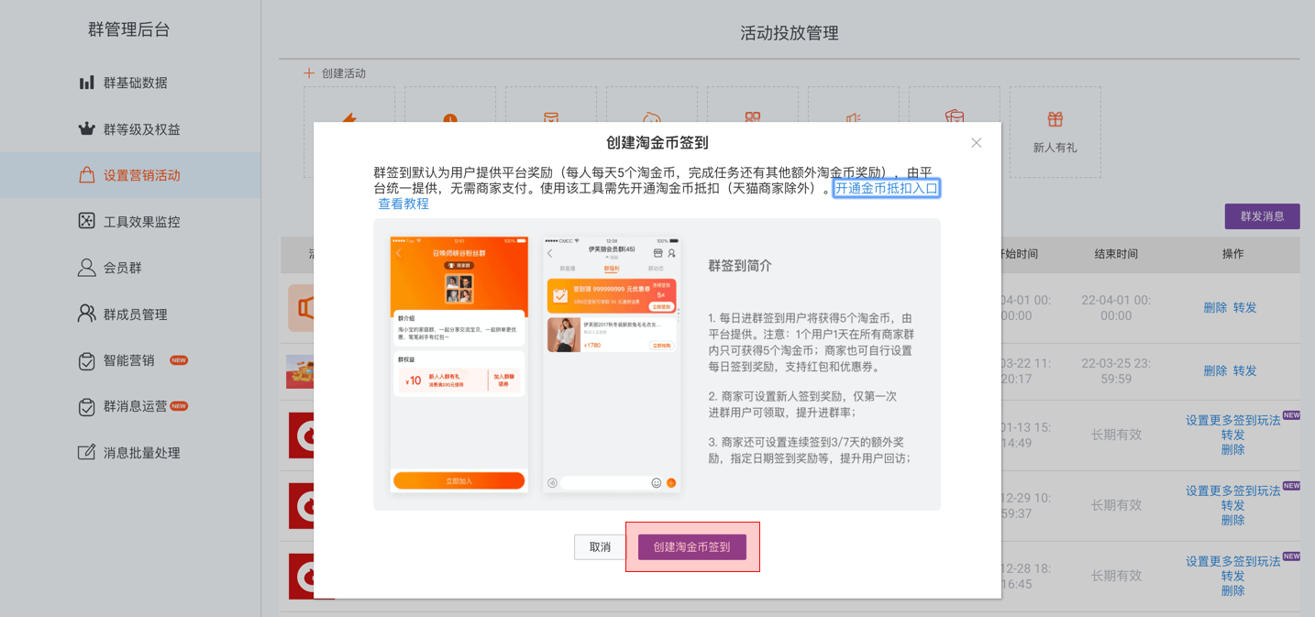Open the 查看教程 tutorial link
Viewport: 1315px width, 617px height.
pyautogui.click(x=403, y=204)
